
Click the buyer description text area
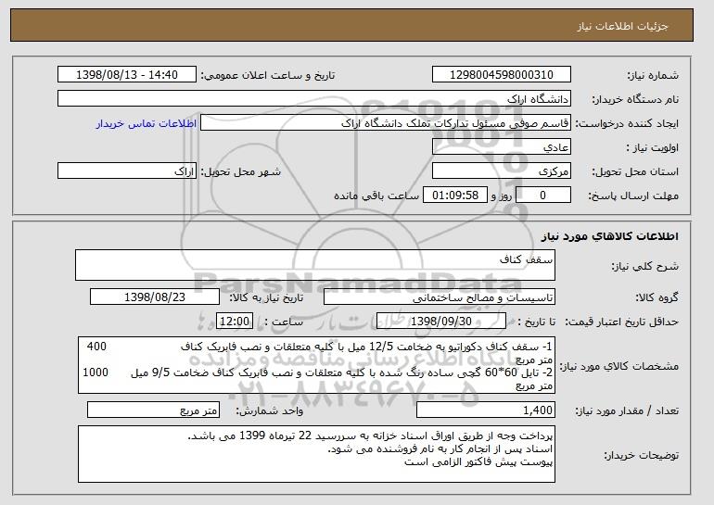[x=316, y=454]
